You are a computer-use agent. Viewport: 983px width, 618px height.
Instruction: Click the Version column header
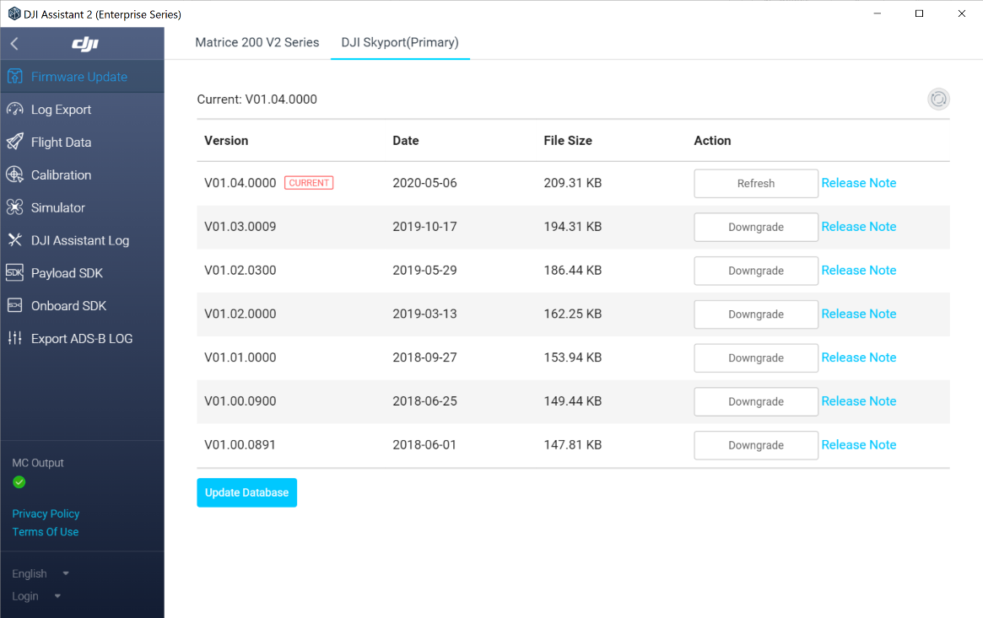226,140
